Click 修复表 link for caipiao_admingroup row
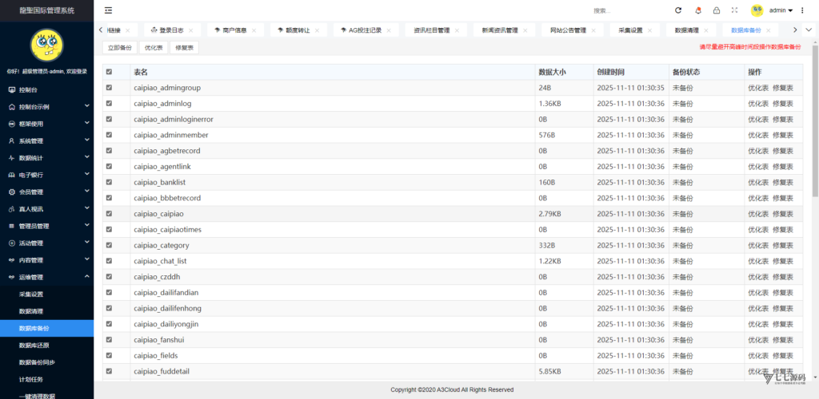Image resolution: width=819 pixels, height=399 pixels. (x=782, y=88)
